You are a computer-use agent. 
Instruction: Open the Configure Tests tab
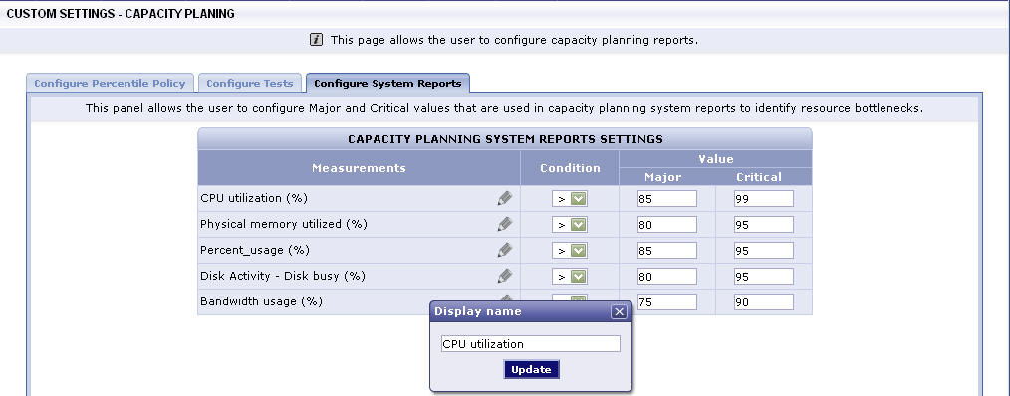[x=249, y=83]
